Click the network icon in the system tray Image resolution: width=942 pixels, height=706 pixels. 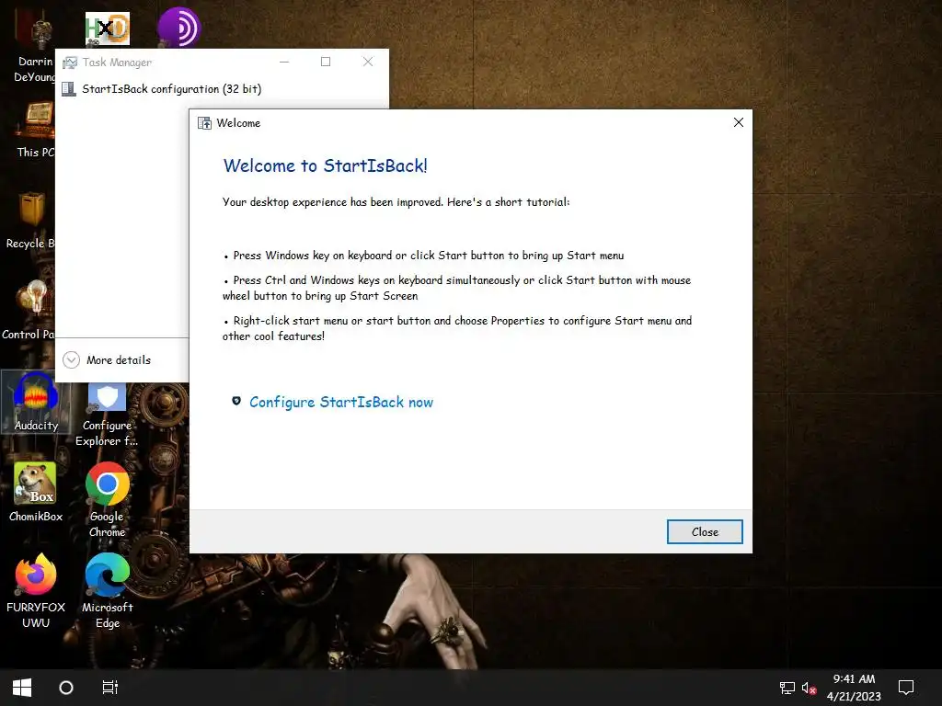(x=787, y=688)
